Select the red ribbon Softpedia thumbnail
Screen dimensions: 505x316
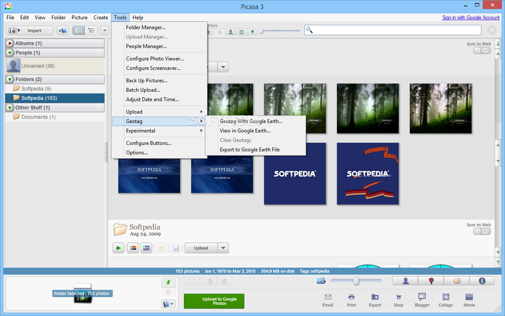tap(368, 174)
